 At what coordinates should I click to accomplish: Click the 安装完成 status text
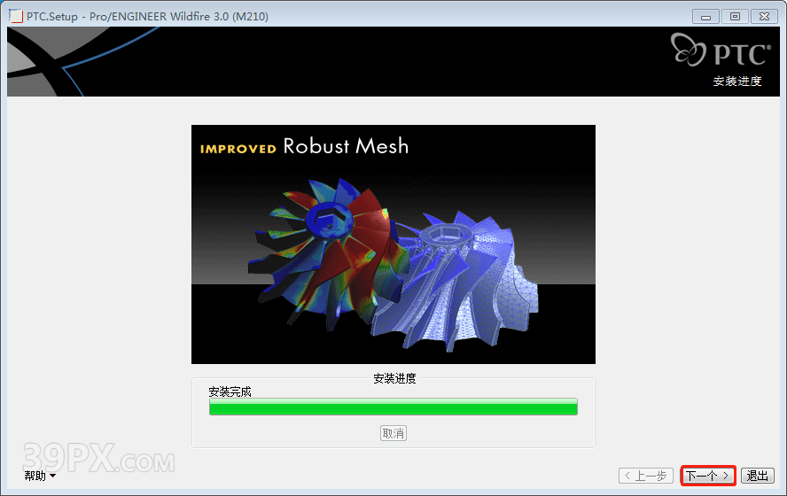pos(230,391)
